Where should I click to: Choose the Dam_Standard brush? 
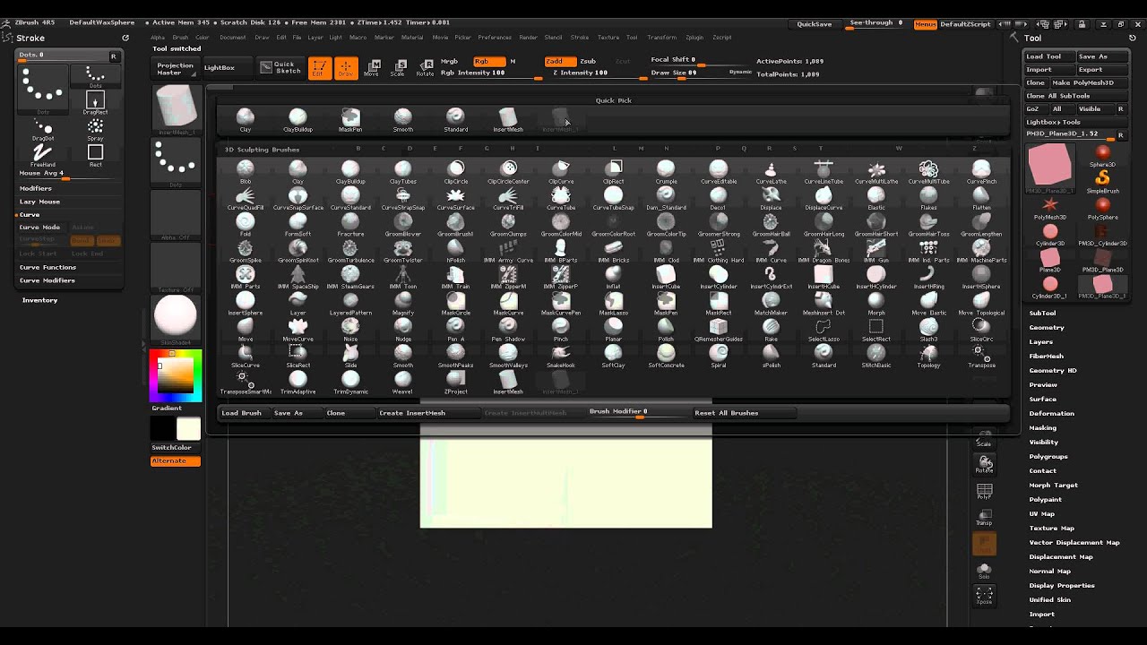click(666, 197)
